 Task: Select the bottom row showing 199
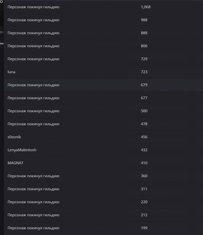pyautogui.click(x=103, y=228)
